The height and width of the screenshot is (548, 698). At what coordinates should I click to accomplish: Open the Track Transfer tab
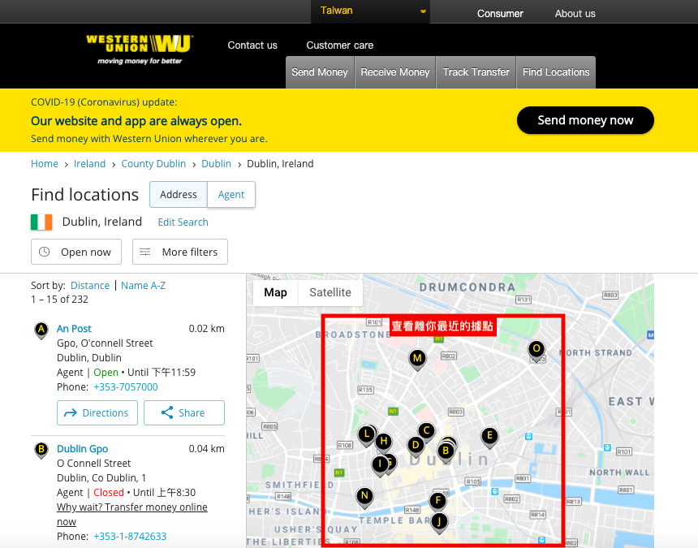(476, 72)
